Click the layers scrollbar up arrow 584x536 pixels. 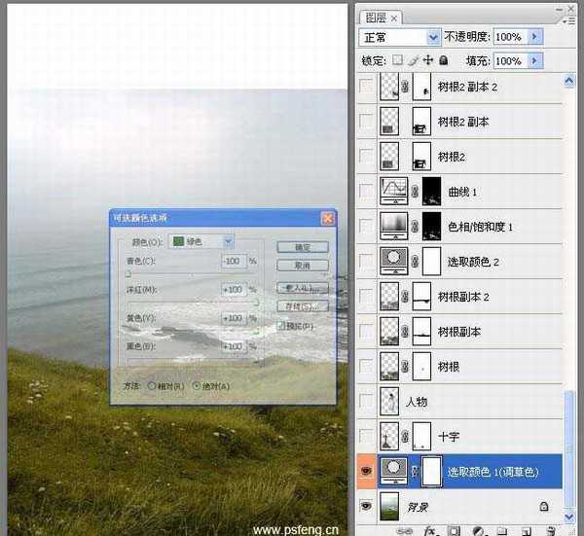tap(569, 81)
